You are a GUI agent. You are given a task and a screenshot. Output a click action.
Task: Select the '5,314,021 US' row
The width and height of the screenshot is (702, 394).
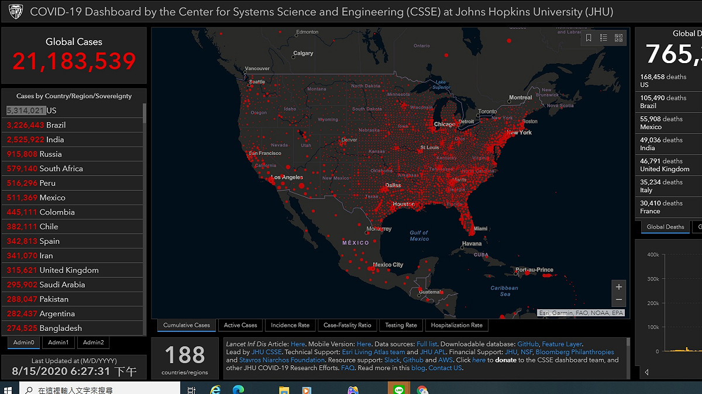72,110
